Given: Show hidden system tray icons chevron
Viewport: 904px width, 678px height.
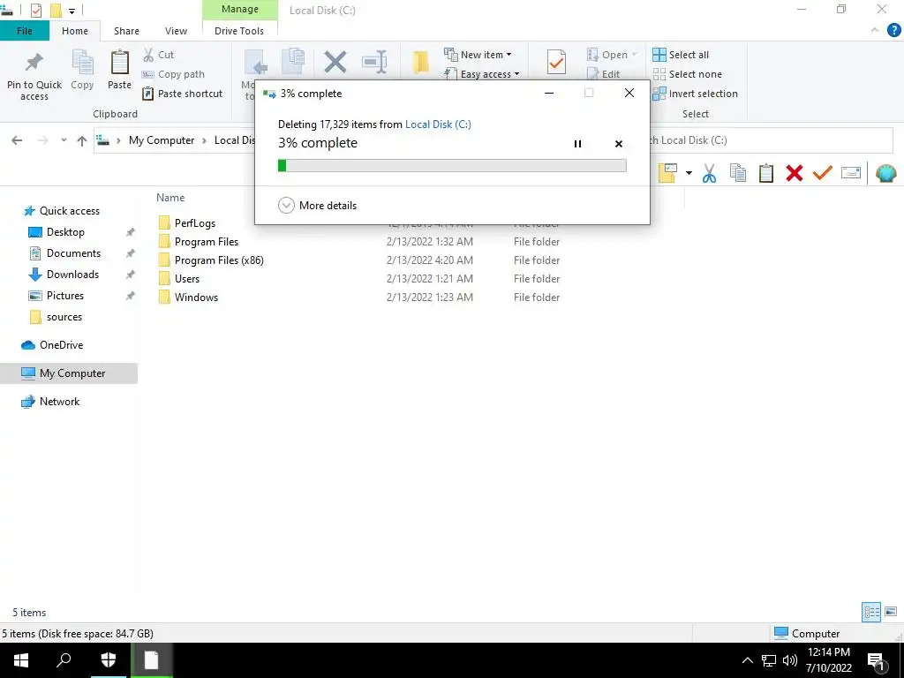Looking at the screenshot, I should 747,660.
